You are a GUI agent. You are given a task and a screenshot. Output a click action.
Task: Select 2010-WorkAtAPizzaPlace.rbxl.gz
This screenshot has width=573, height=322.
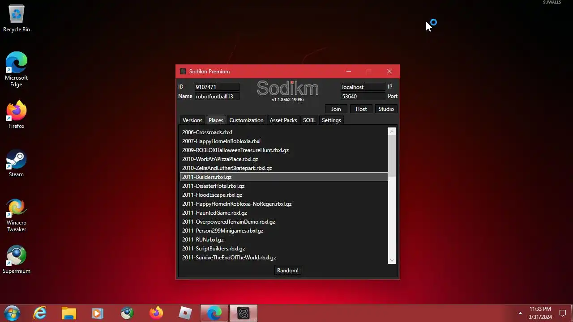click(284, 159)
